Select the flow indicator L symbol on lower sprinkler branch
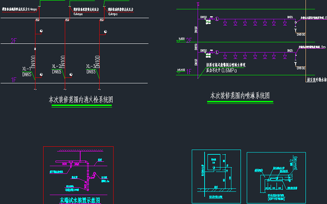The image size is (327, 204). 217,52
